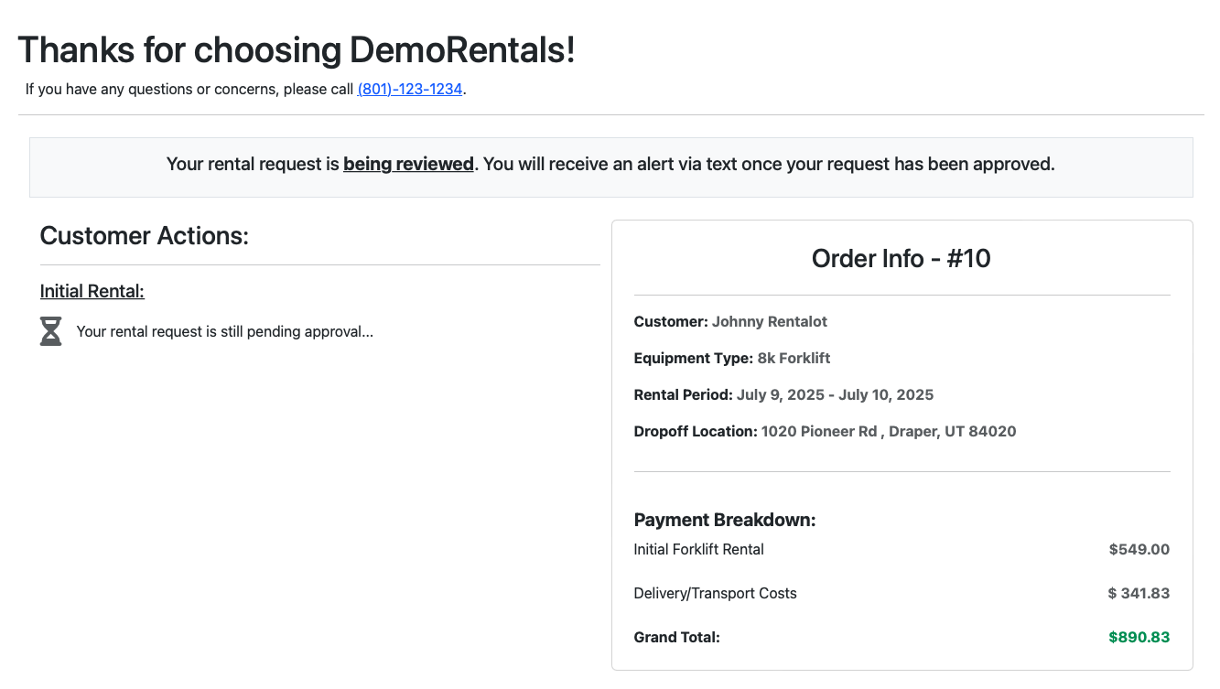Click the 'Payment Breakdown:' heading
Viewport: 1220px width, 689px height.
[725, 520]
